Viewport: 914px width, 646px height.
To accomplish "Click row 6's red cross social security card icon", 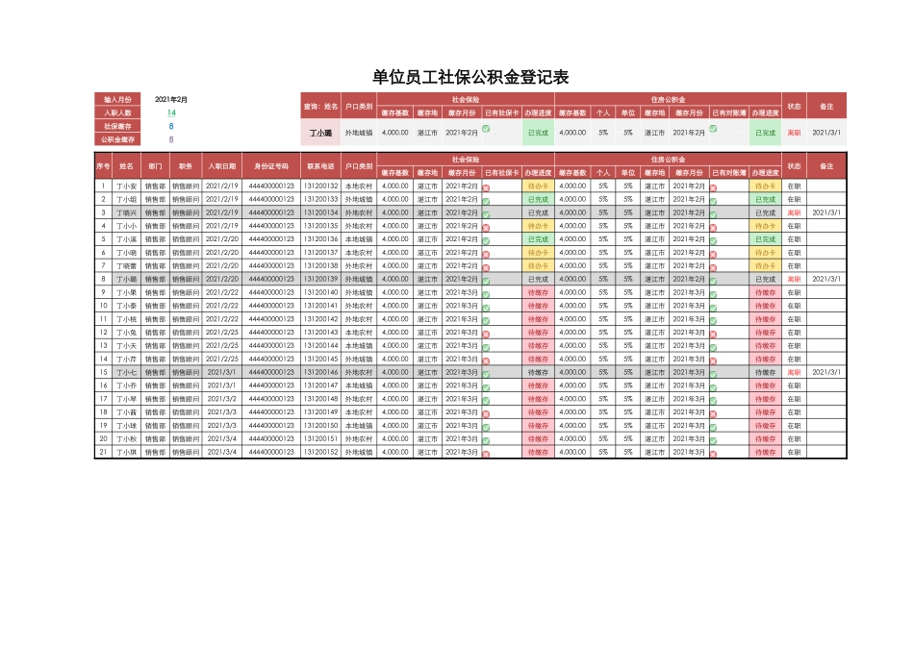I will click(486, 255).
